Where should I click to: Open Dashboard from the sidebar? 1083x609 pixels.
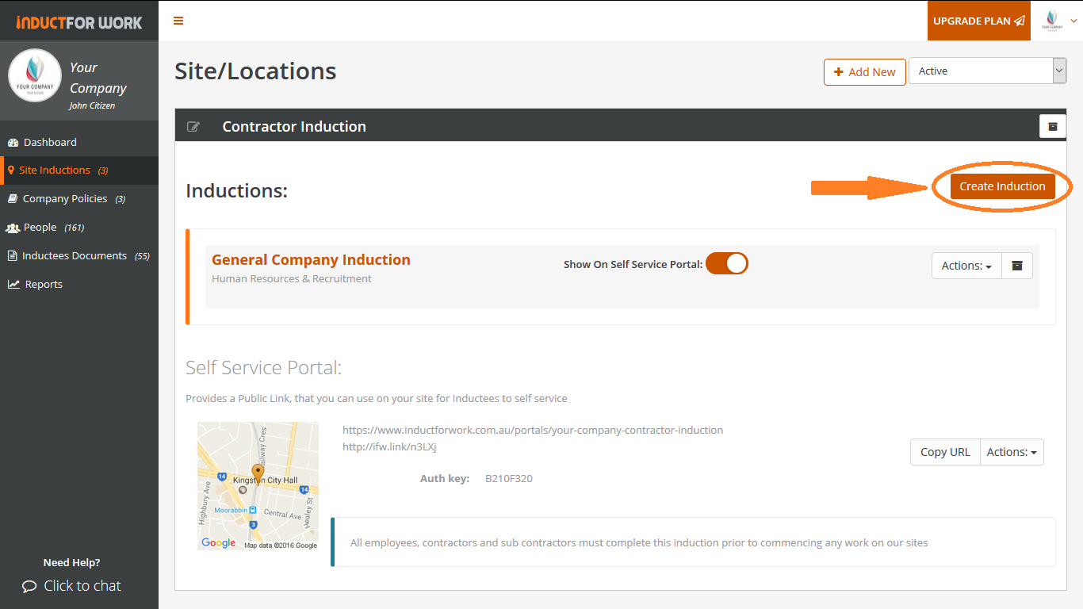click(50, 142)
